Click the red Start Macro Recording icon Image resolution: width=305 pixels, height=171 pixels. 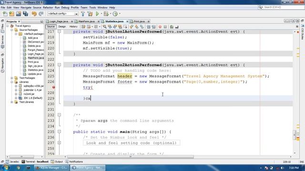160,27
